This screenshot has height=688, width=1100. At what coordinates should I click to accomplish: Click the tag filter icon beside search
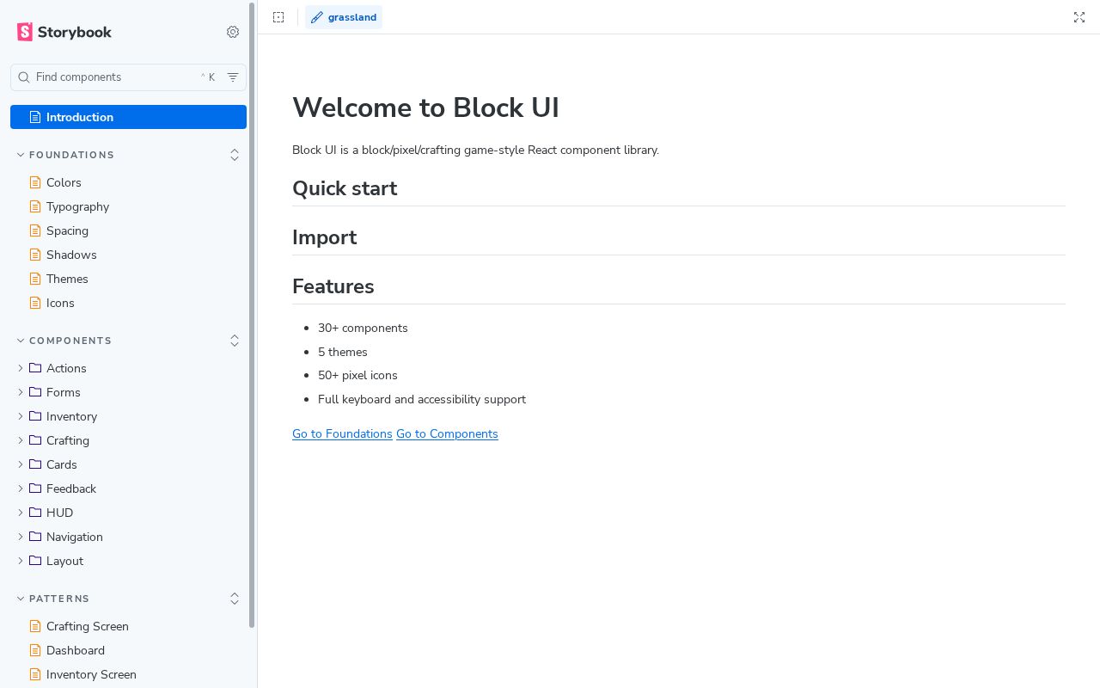point(233,77)
